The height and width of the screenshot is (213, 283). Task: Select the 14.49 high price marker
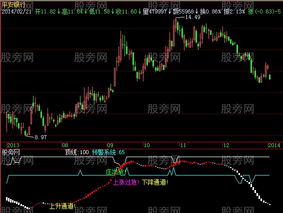coord(192,17)
